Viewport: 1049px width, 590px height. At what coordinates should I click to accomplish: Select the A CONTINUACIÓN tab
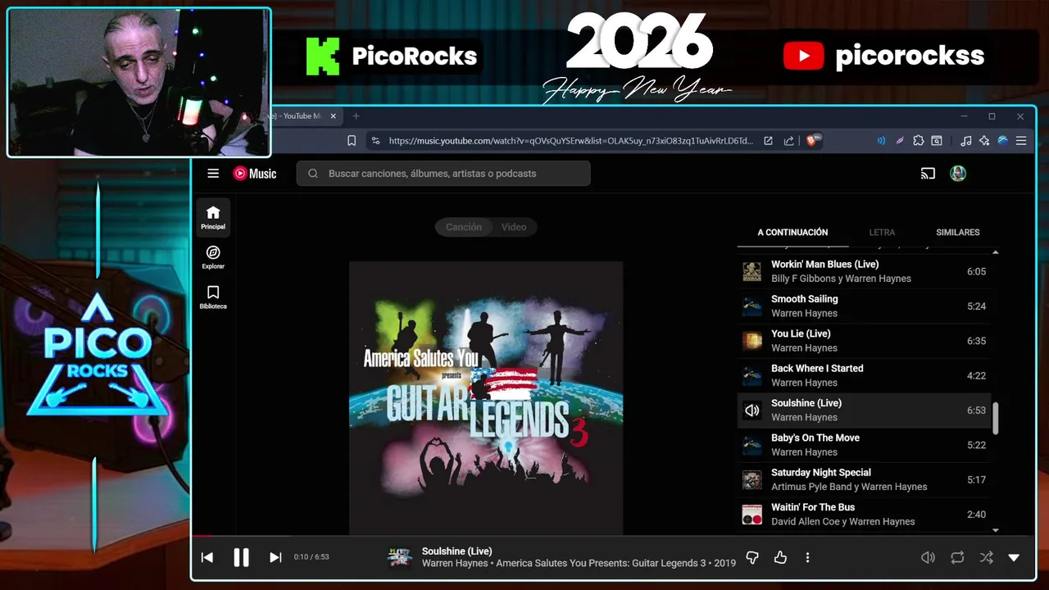click(792, 232)
